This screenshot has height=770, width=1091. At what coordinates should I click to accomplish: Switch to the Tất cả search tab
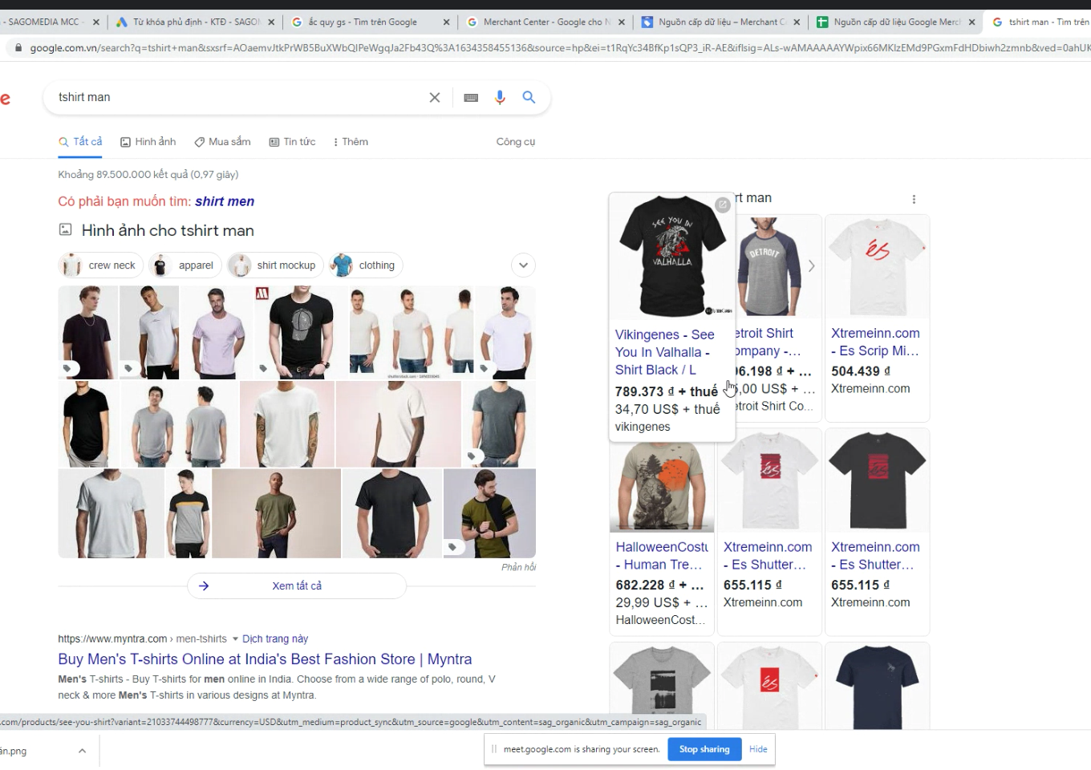80,142
